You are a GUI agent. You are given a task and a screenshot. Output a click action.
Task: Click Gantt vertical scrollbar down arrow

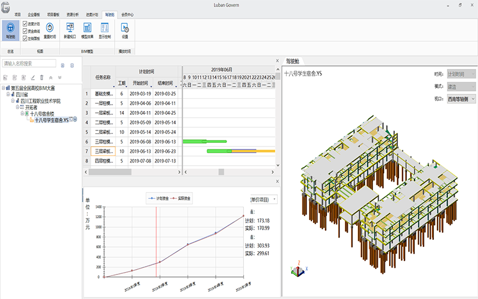pyautogui.click(x=278, y=165)
